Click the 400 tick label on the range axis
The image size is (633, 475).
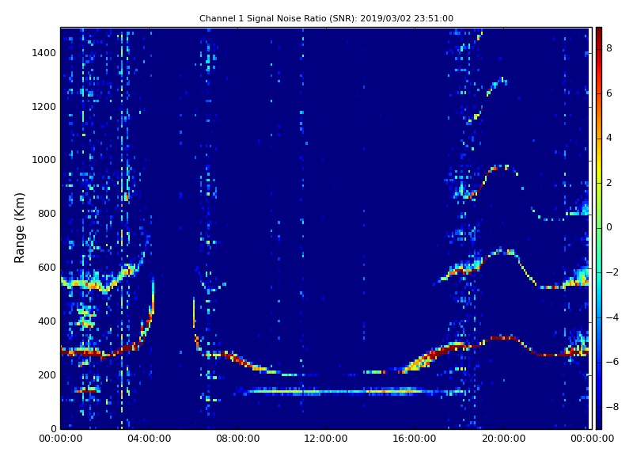tap(47, 321)
